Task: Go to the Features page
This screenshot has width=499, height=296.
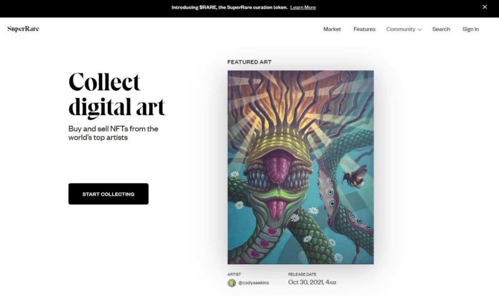Action: pos(364,29)
